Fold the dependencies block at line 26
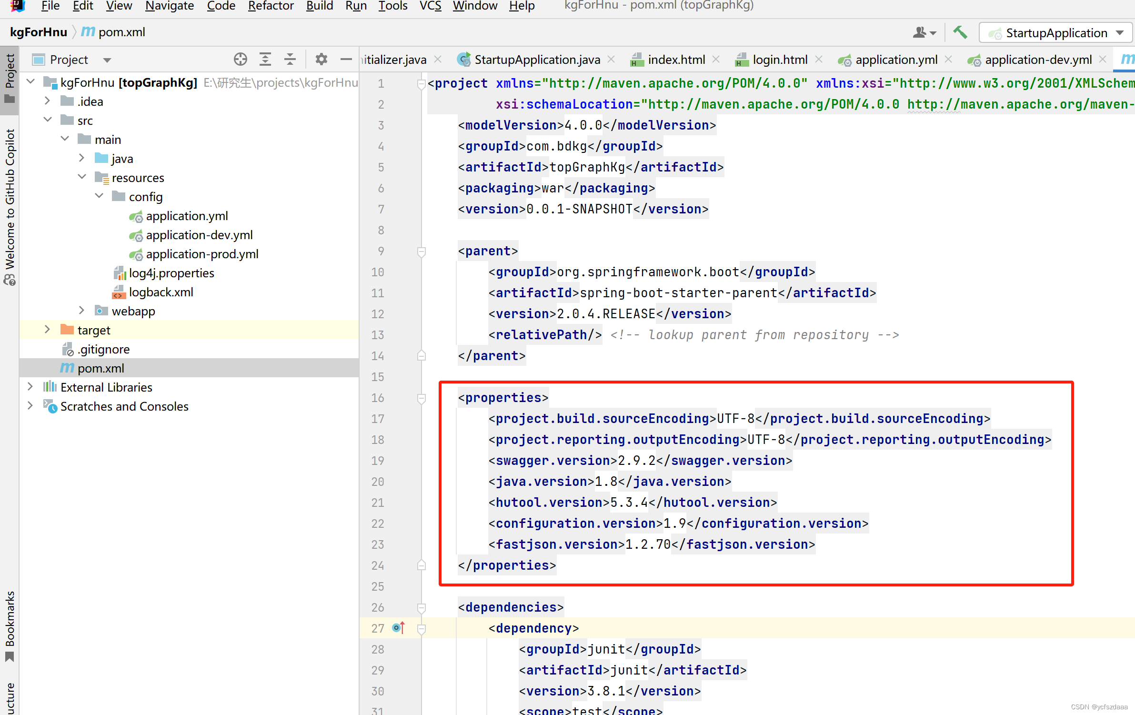 click(421, 608)
